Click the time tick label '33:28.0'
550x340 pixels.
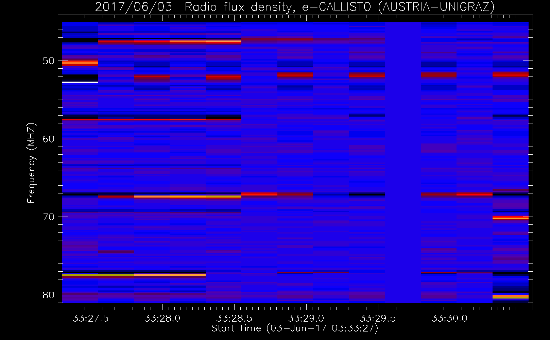pyautogui.click(x=162, y=319)
